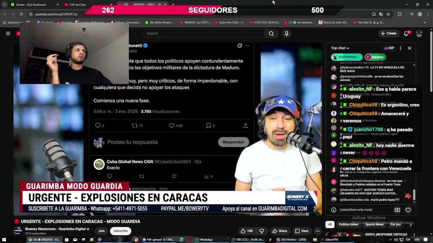Viewport: 433px width, 243px height.
Task: Click the Create button
Action: coord(388,33)
